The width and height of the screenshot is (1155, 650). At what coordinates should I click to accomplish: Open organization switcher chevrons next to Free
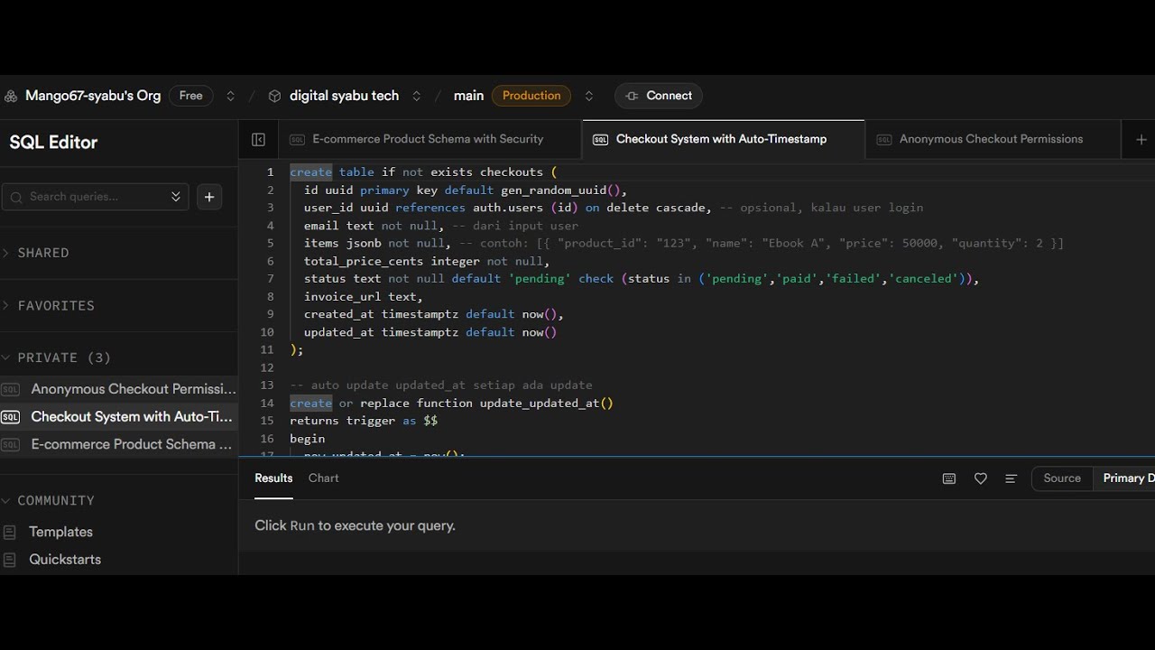[230, 96]
